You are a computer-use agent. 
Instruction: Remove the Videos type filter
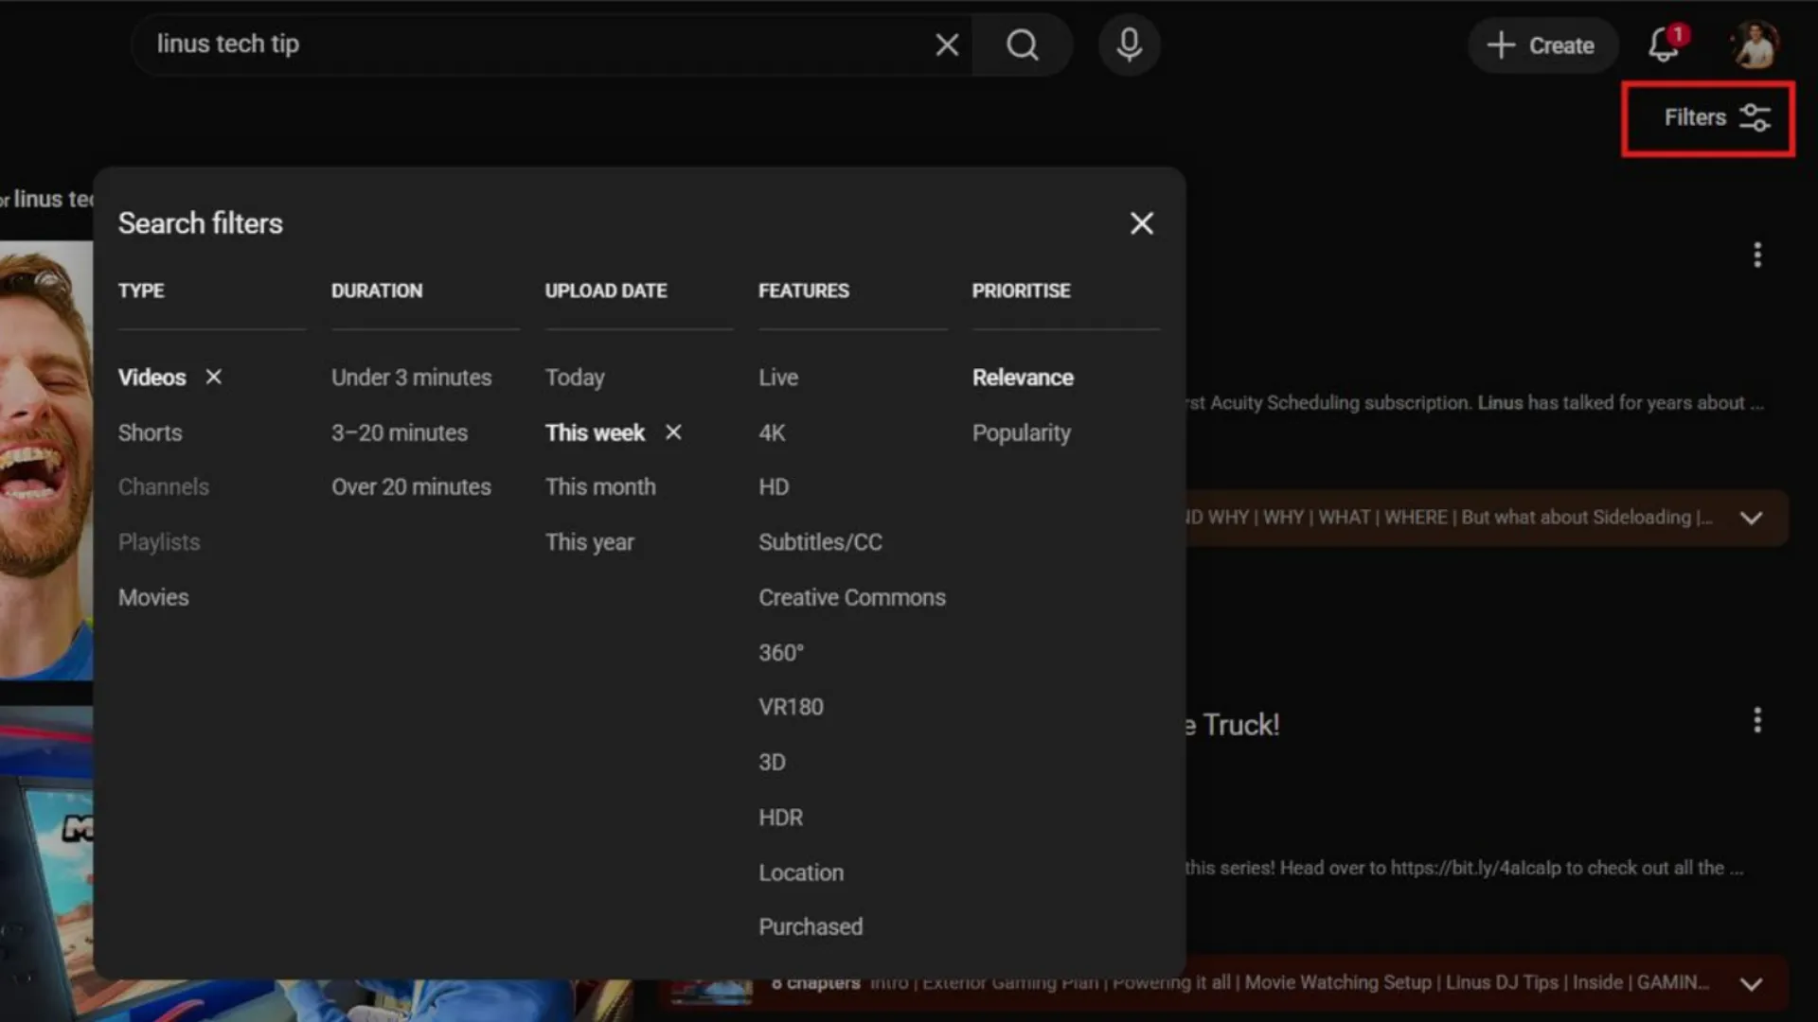click(x=213, y=377)
